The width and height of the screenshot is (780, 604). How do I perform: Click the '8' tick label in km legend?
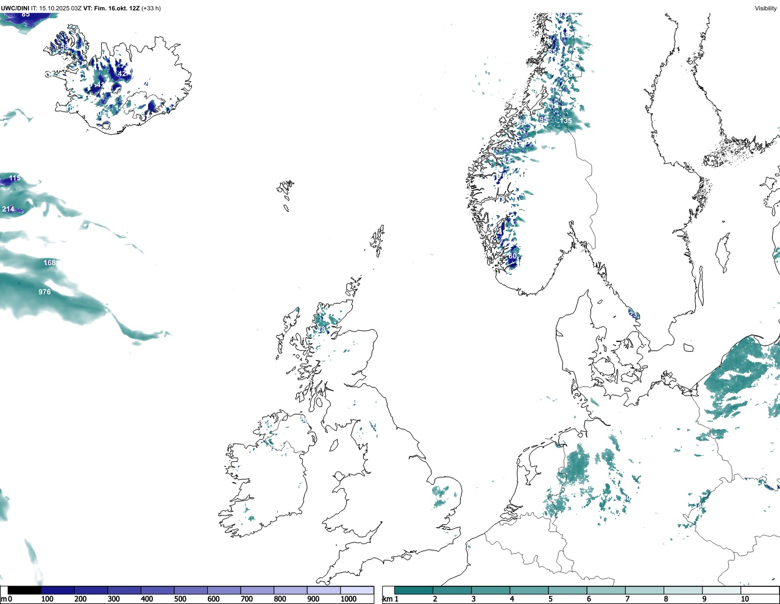coord(666,600)
